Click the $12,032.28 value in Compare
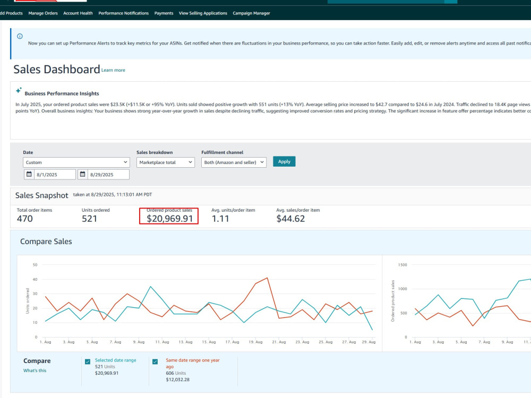Image resolution: width=531 pixels, height=398 pixels. (177, 379)
